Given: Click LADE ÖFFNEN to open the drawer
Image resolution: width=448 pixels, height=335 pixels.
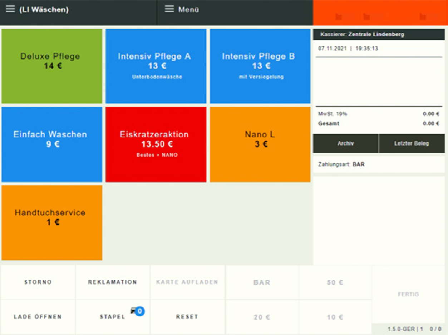Looking at the screenshot, I should pyautogui.click(x=38, y=317).
